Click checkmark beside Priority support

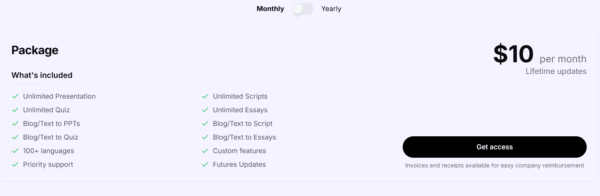15,165
